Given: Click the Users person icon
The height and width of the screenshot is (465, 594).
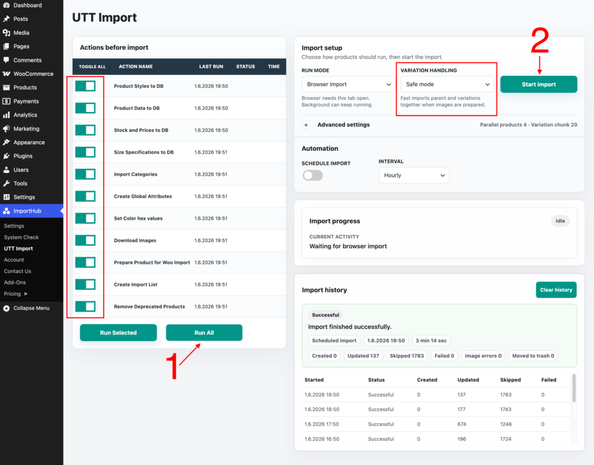Looking at the screenshot, I should 6,170.
